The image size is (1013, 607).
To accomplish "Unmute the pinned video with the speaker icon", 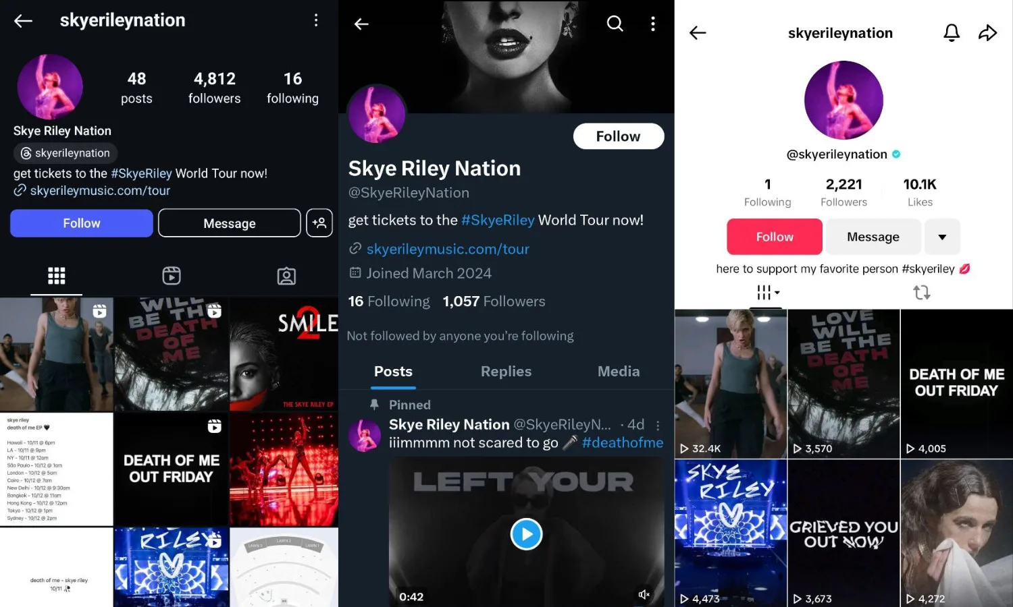I will [x=644, y=594].
